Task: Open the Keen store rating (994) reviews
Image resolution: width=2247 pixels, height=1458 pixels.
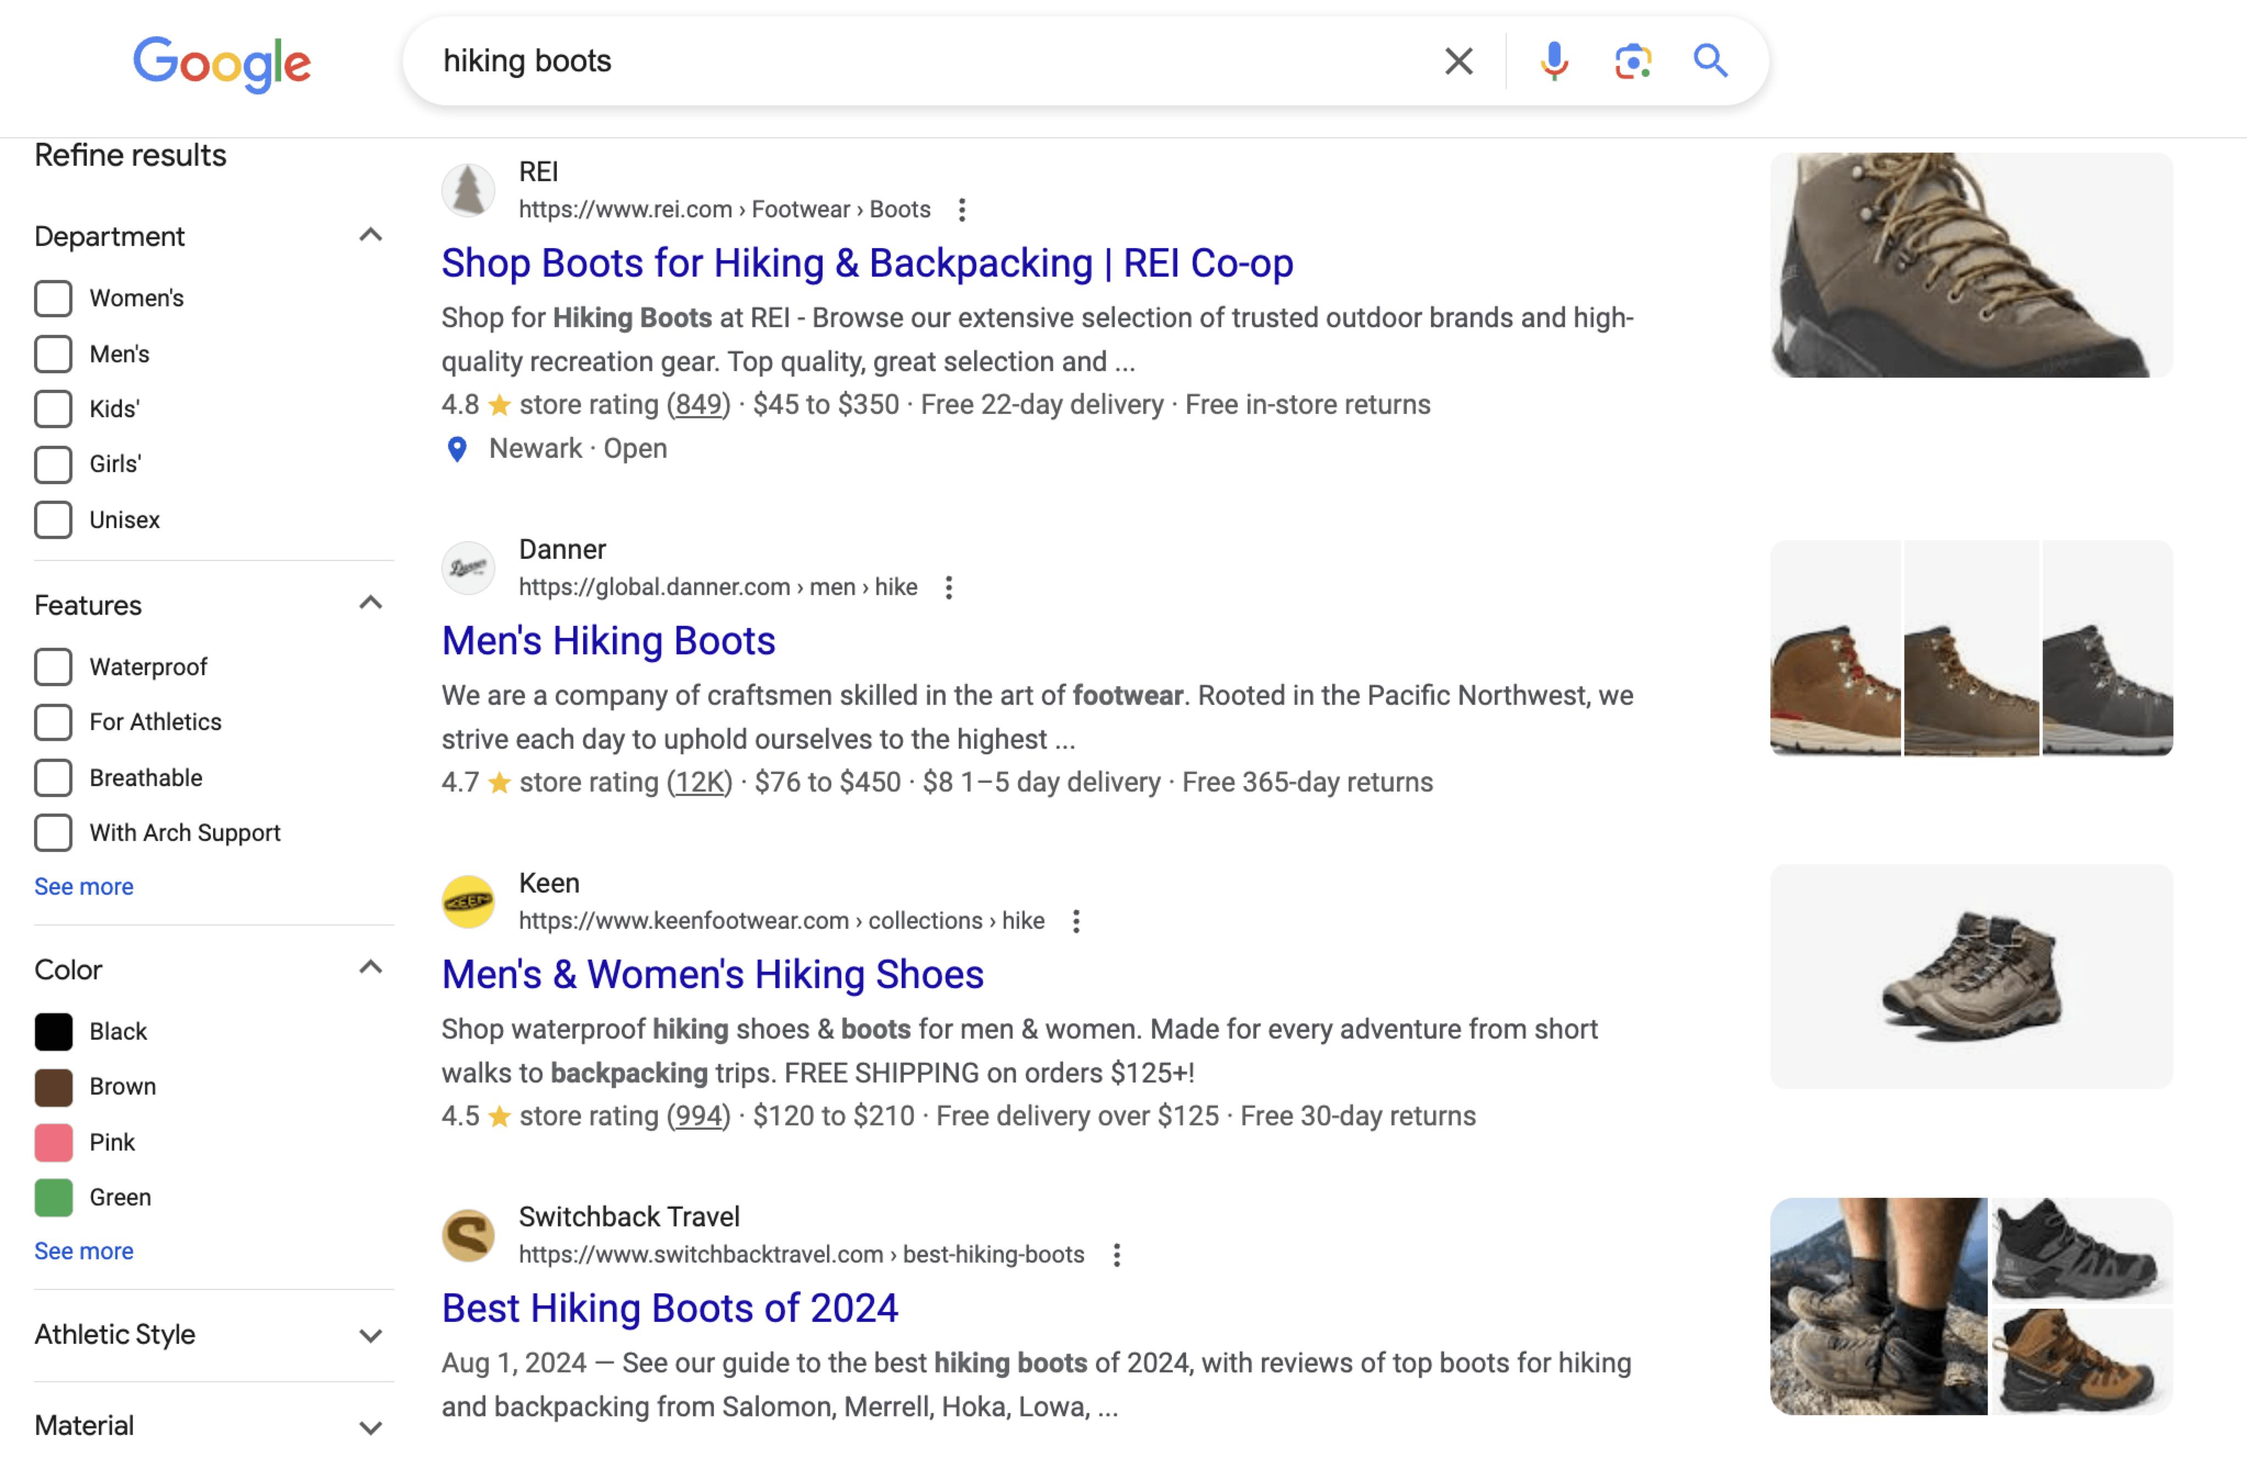Action: click(x=698, y=1117)
